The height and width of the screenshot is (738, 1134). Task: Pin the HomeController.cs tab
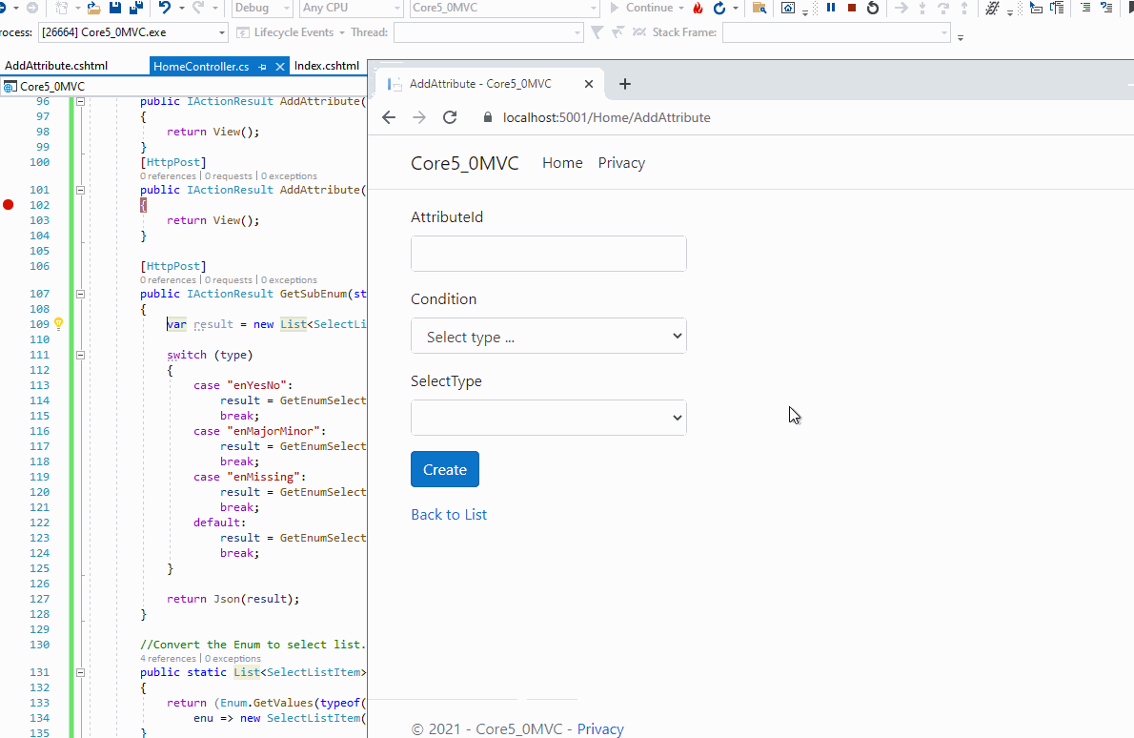pyautogui.click(x=262, y=67)
